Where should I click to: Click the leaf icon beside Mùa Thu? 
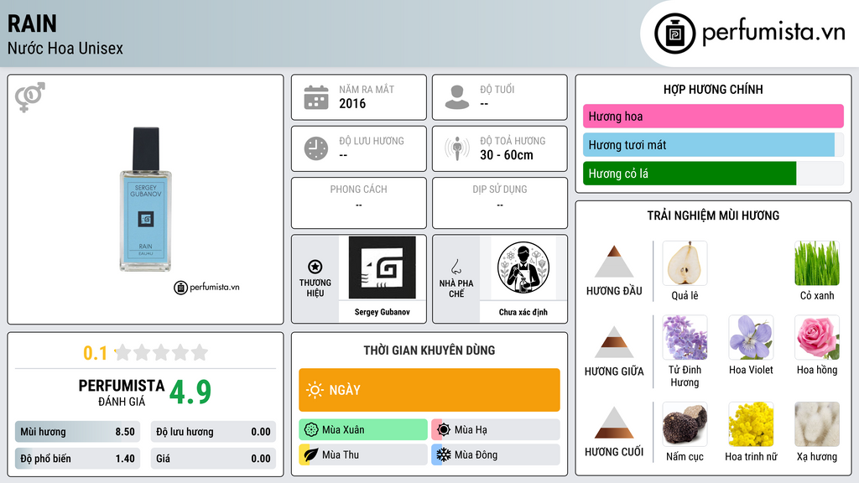pyautogui.click(x=311, y=454)
